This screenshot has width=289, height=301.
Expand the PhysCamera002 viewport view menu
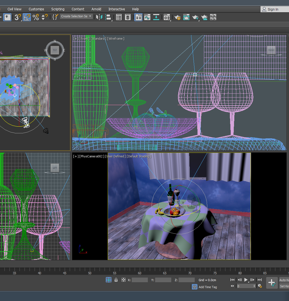click(x=91, y=156)
